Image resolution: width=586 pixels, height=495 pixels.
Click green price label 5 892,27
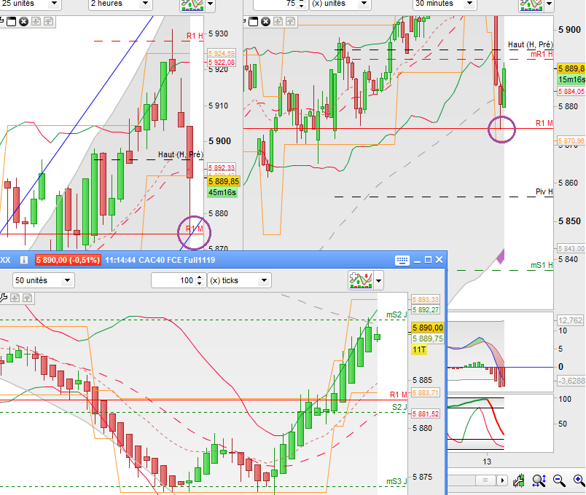click(x=426, y=310)
